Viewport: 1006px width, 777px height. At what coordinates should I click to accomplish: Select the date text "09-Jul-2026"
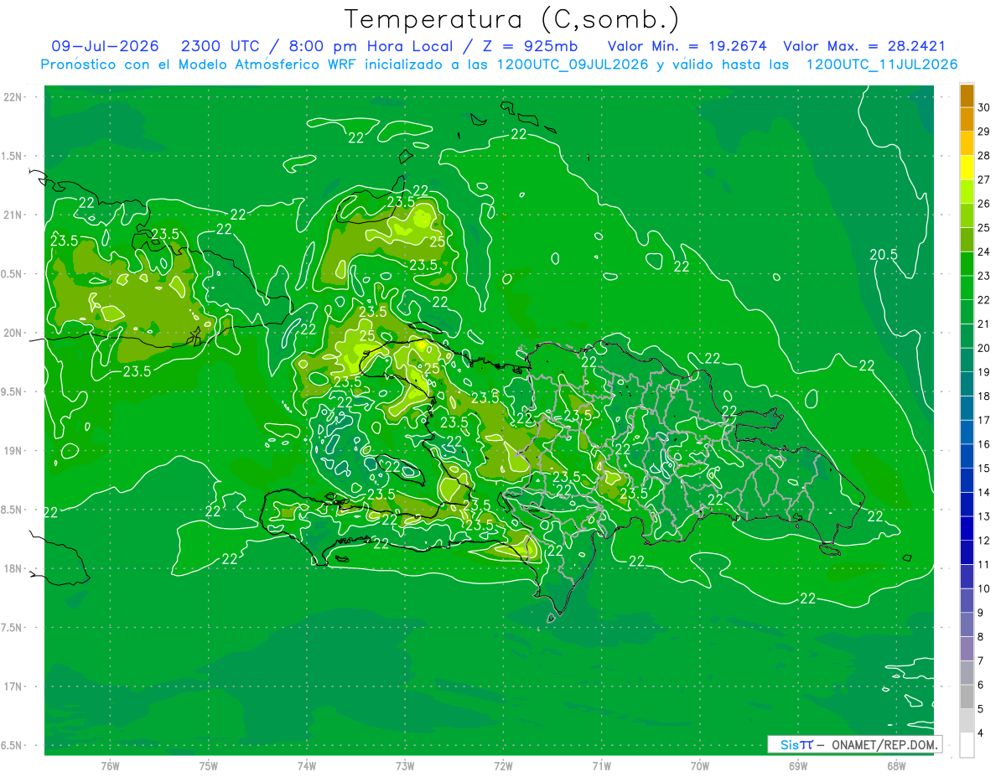[106, 46]
